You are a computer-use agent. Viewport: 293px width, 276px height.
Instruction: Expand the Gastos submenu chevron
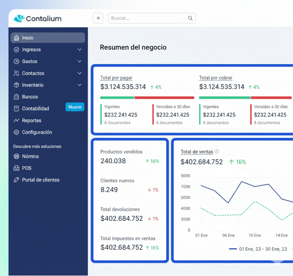pos(80,61)
